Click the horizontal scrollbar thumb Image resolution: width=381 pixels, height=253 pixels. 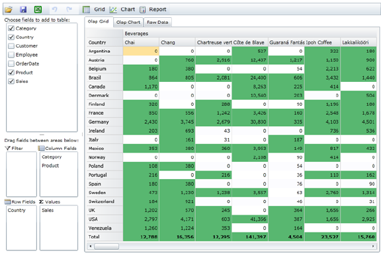point(106,246)
